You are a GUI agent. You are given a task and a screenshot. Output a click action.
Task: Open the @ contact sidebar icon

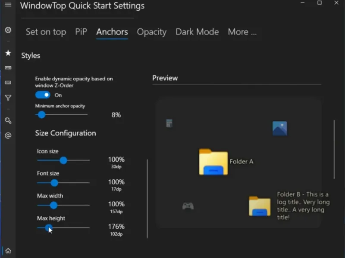(8, 135)
